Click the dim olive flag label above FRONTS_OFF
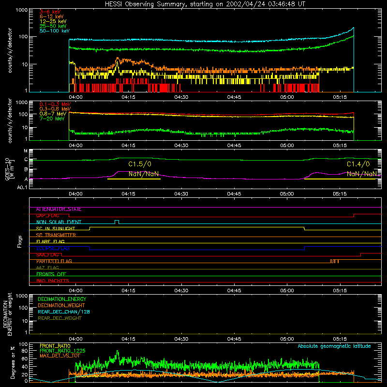This screenshot has width=387, height=387. [x=47, y=268]
